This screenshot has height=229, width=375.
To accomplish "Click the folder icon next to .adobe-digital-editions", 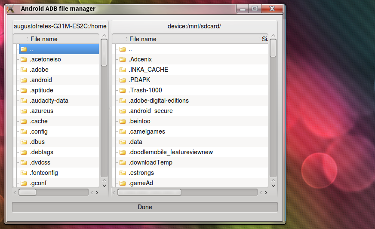I will coord(123,101).
